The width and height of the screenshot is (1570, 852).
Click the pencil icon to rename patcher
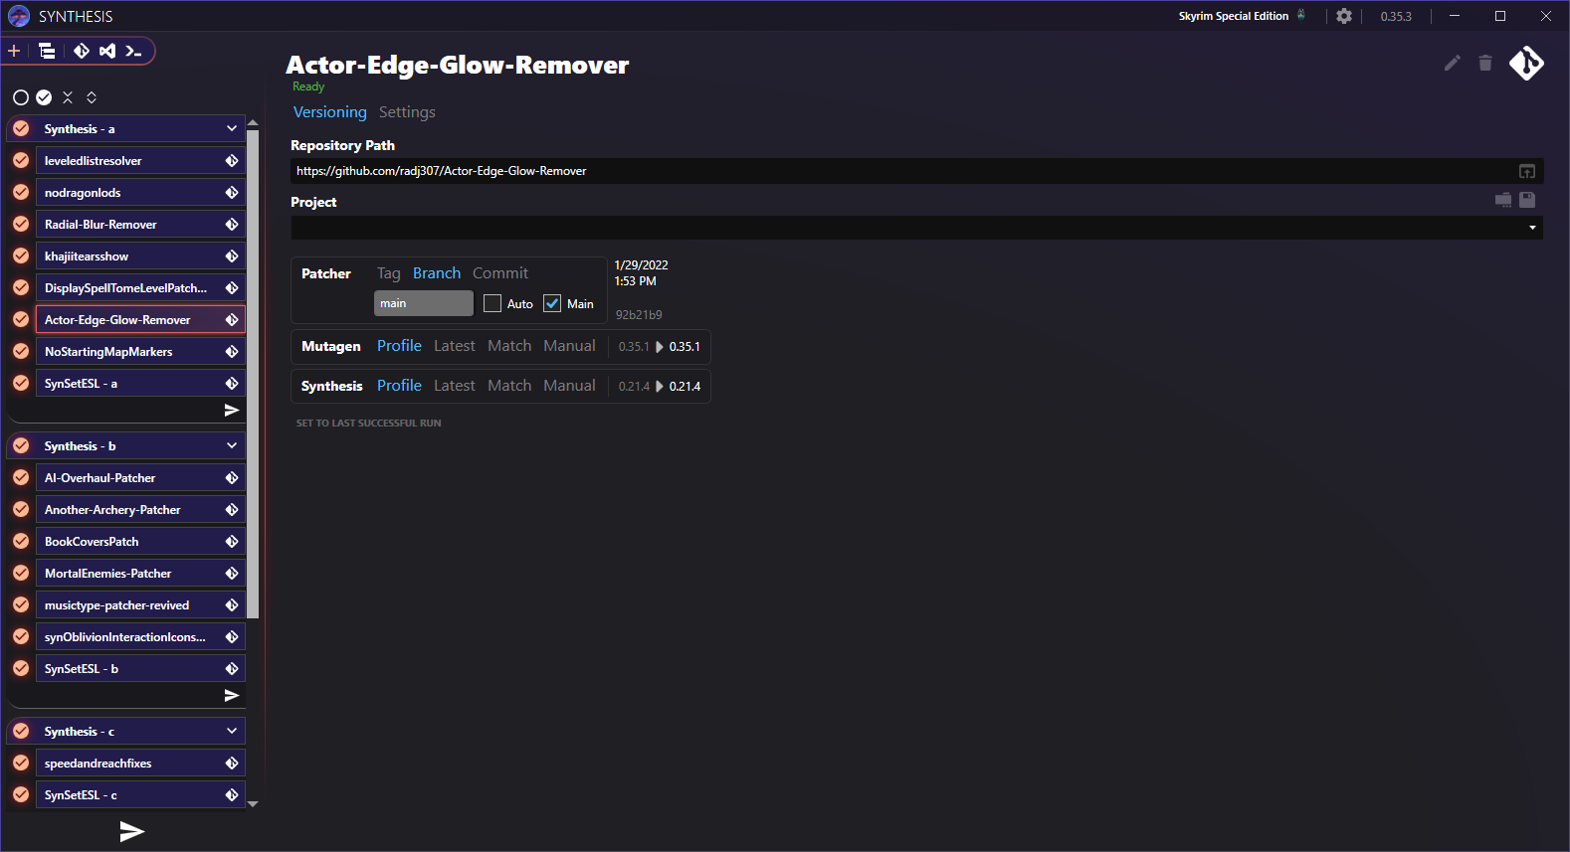click(1453, 63)
